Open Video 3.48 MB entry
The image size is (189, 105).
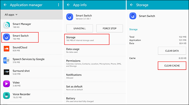pyautogui.click(x=32, y=84)
